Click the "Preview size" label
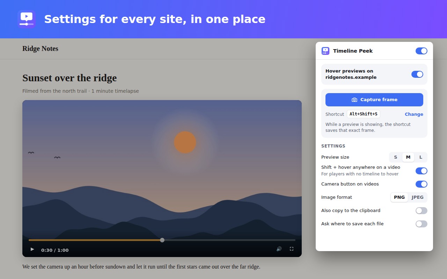Screen dimensions: 447x279 [335, 157]
